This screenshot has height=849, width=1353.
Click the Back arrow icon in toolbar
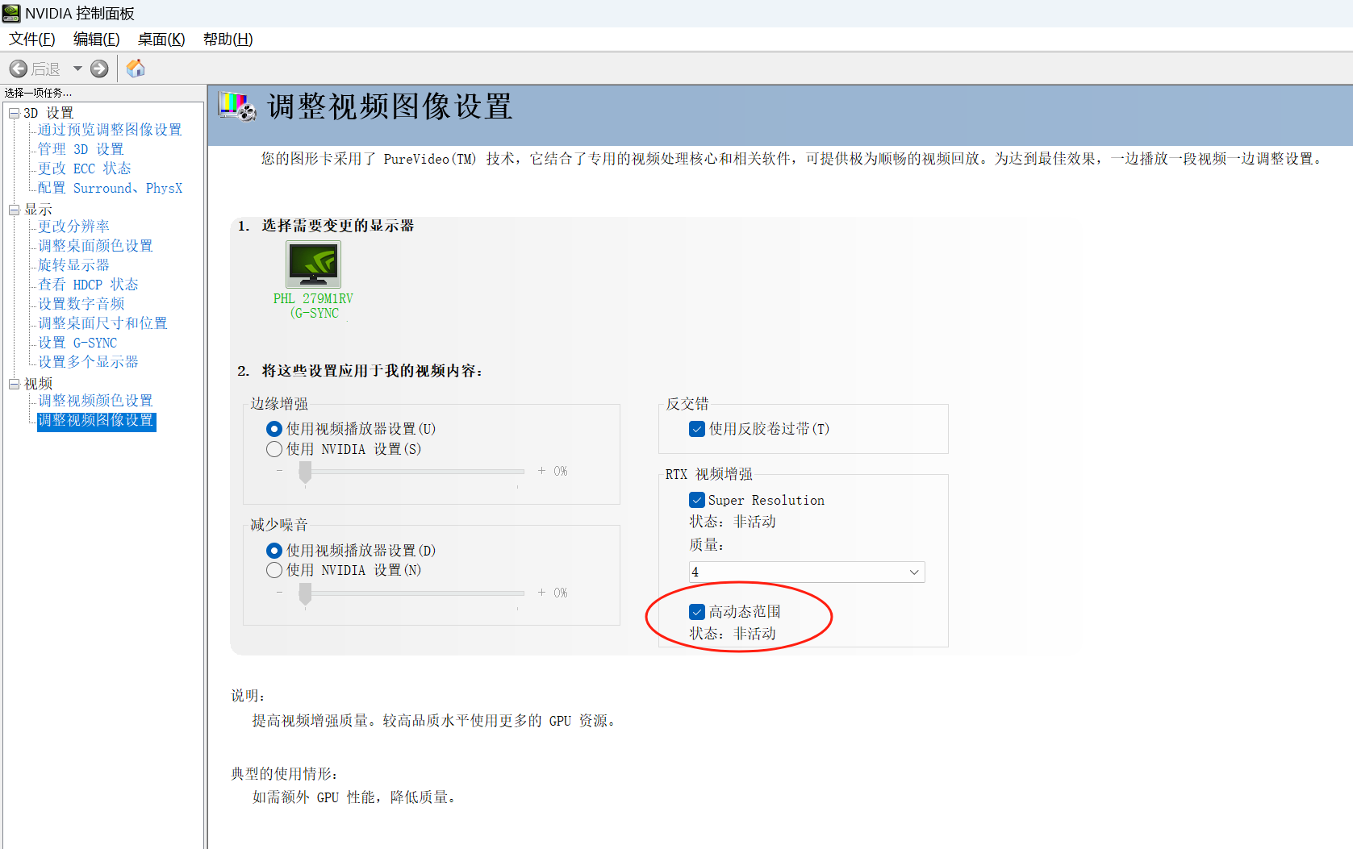coord(19,69)
